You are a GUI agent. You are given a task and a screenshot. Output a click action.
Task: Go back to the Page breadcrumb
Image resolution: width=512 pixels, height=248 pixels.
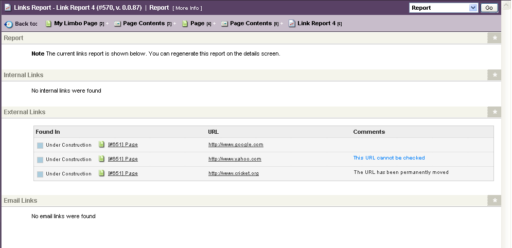click(x=197, y=24)
